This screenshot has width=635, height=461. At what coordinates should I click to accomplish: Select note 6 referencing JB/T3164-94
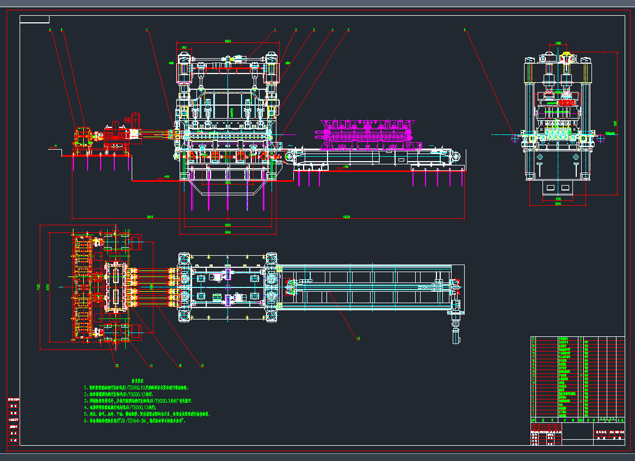pyautogui.click(x=141, y=421)
